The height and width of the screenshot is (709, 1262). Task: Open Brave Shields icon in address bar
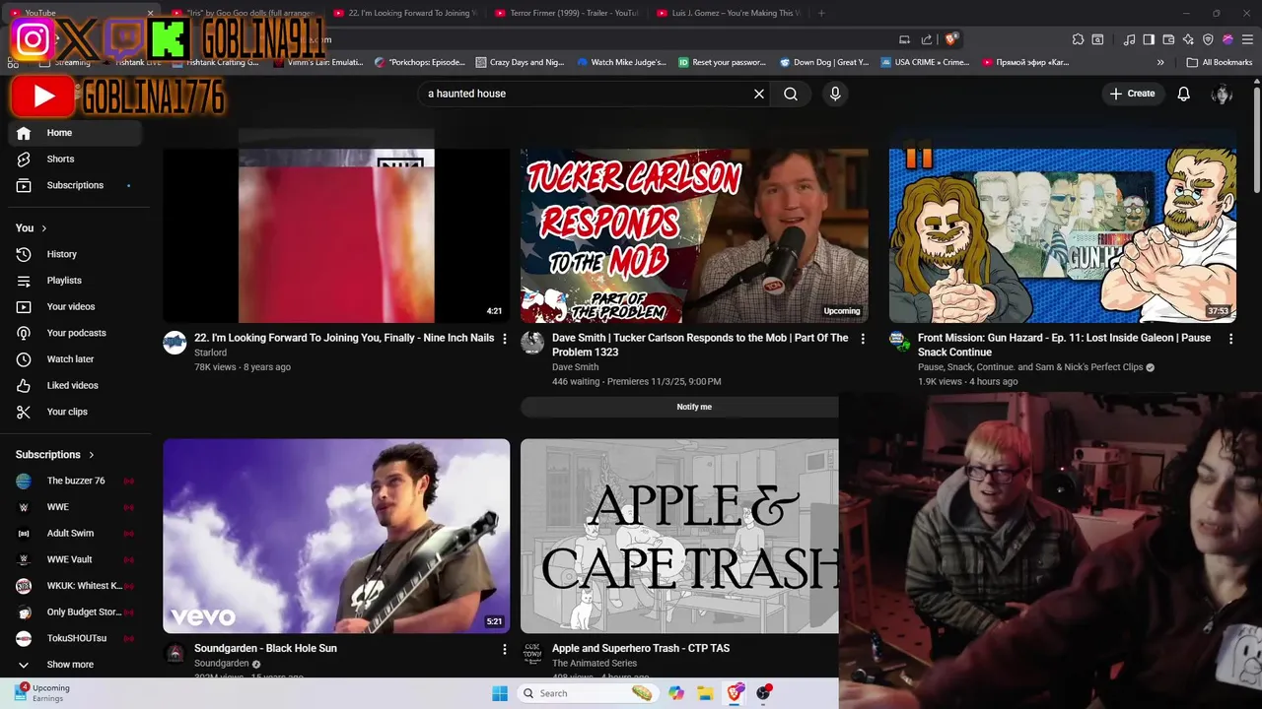[x=950, y=39]
